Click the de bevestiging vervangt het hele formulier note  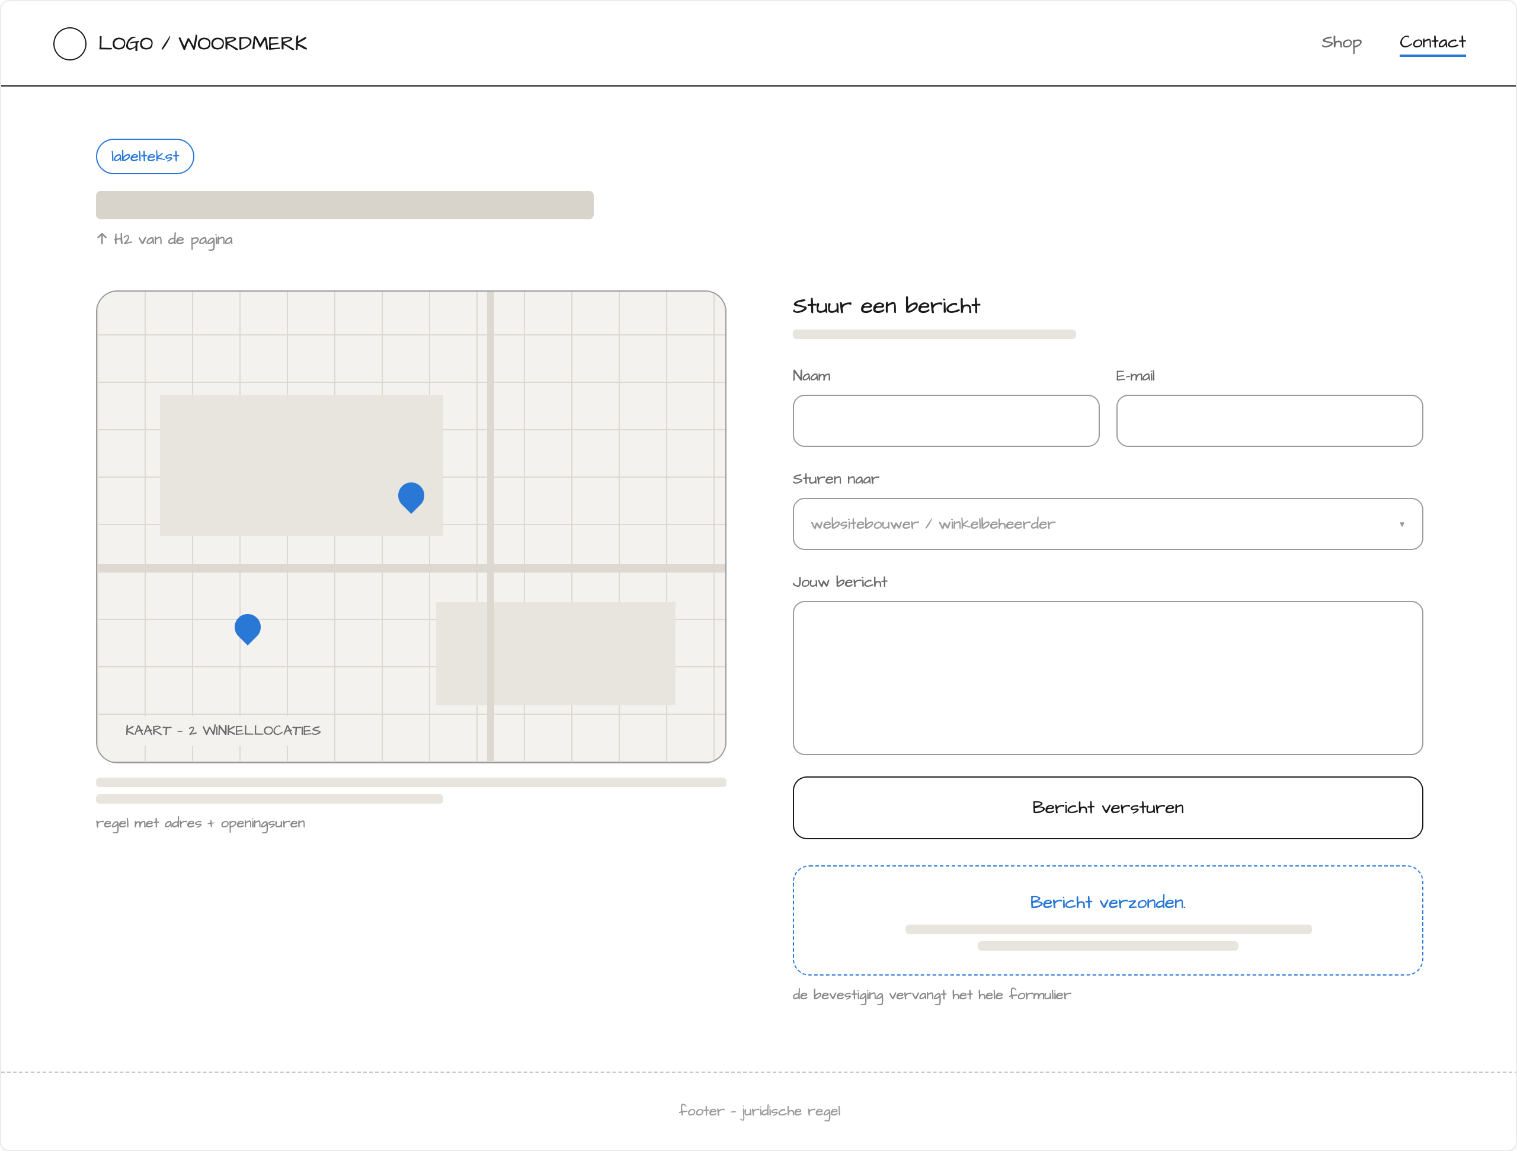click(x=932, y=995)
